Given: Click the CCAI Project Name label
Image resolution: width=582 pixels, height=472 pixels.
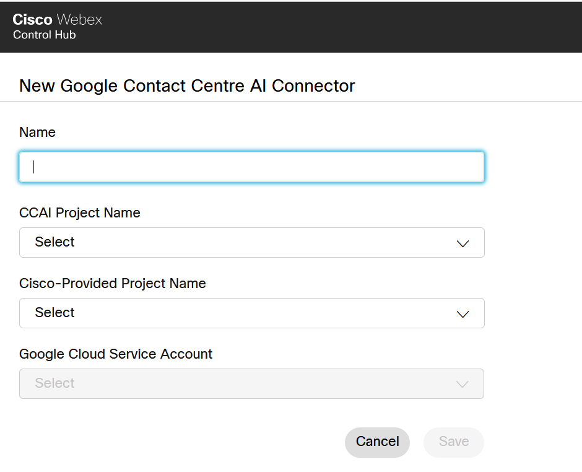Looking at the screenshot, I should [x=80, y=213].
